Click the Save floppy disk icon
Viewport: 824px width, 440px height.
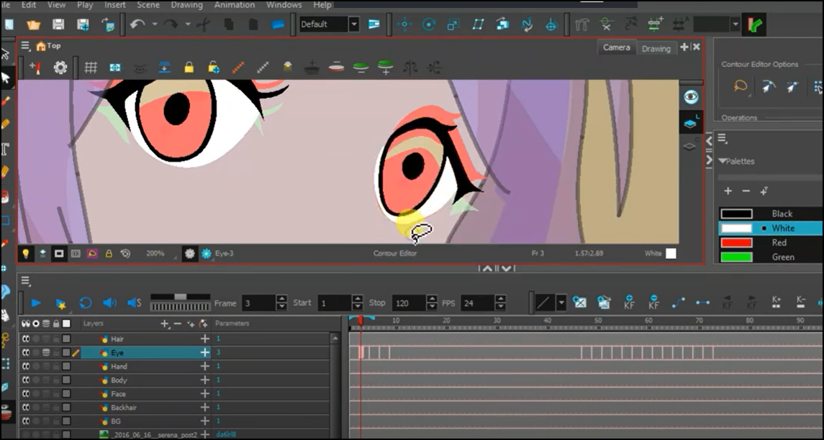coord(58,24)
